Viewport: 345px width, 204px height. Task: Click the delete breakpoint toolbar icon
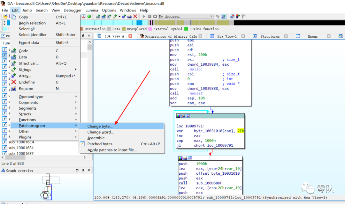click(x=243, y=17)
